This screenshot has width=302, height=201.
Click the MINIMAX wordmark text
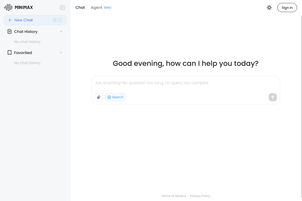pyautogui.click(x=24, y=8)
